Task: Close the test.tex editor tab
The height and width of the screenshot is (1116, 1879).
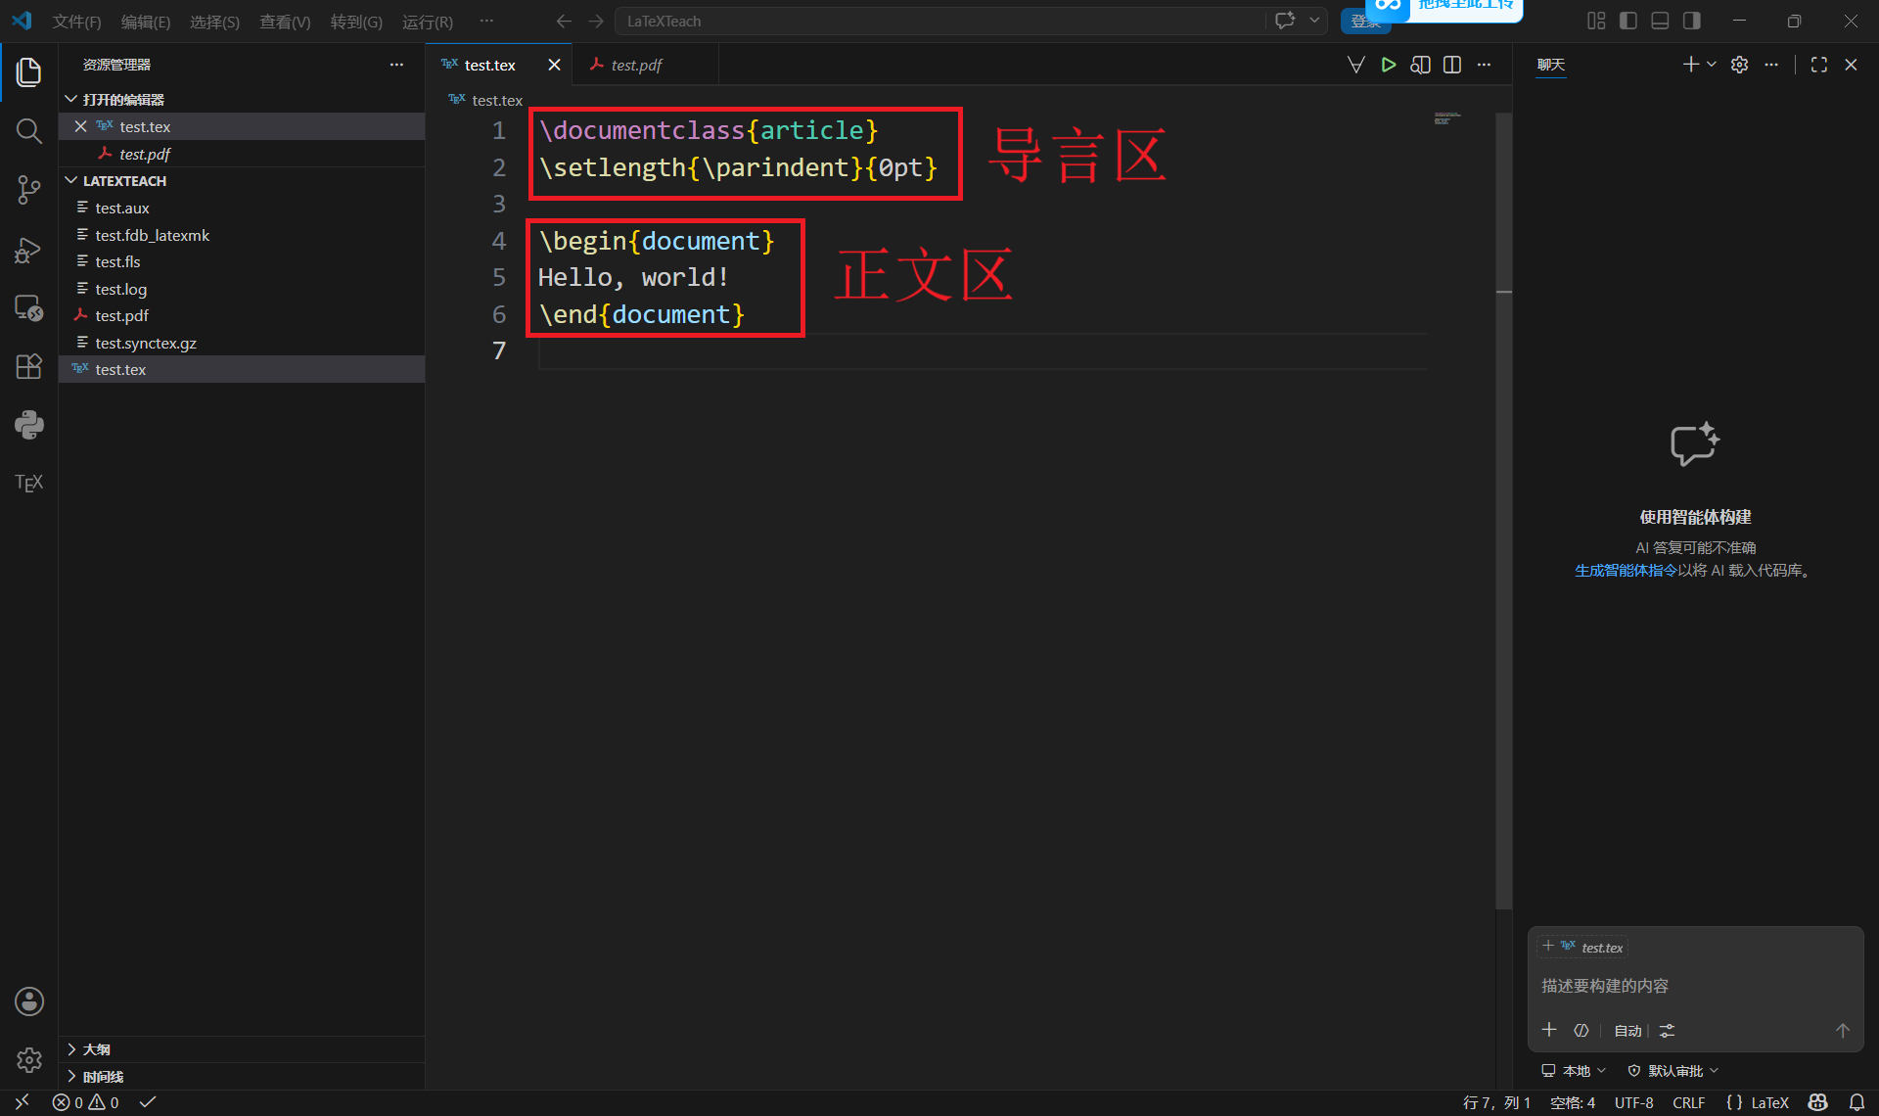Action: (x=554, y=65)
